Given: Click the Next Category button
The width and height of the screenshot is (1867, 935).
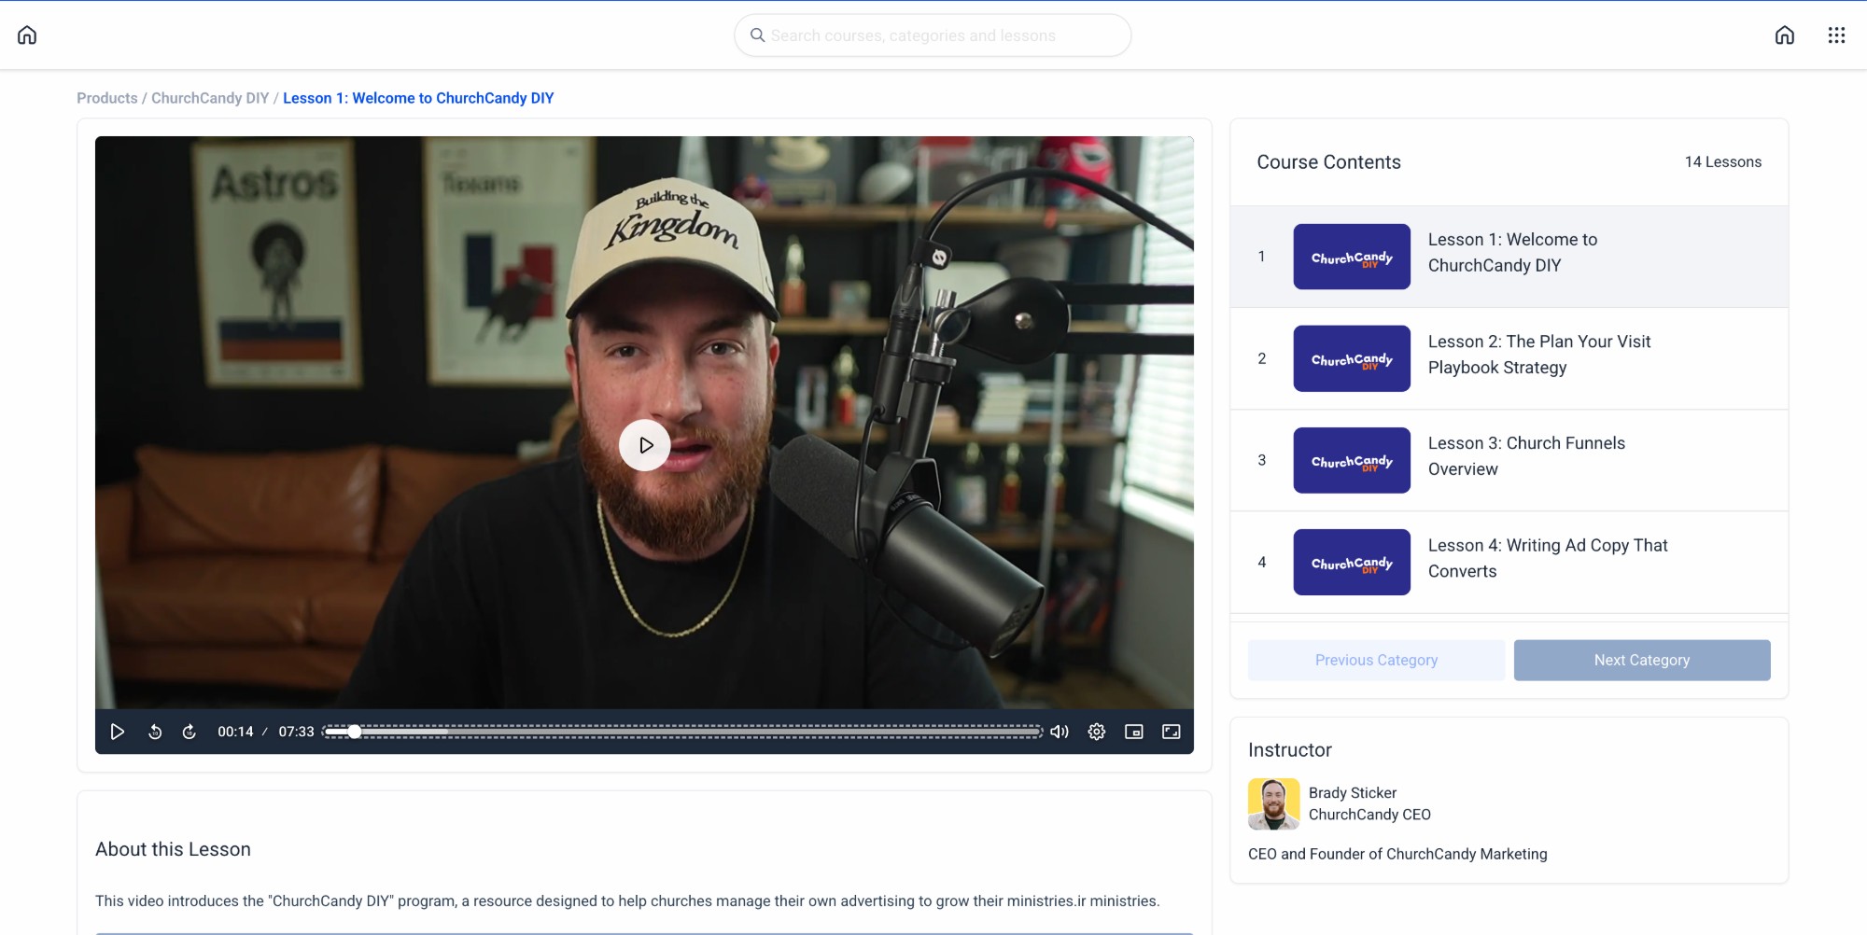Looking at the screenshot, I should [x=1642, y=660].
